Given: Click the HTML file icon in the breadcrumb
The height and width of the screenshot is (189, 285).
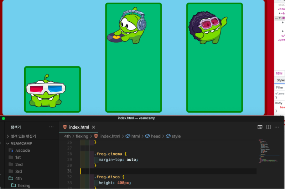Looking at the screenshot, I should [96, 136].
